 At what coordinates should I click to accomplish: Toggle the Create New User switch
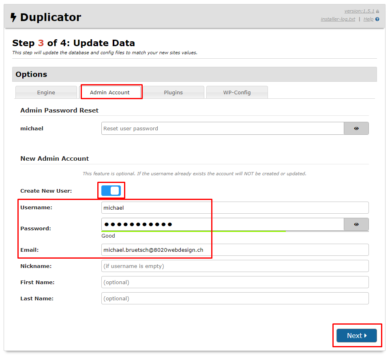point(111,191)
